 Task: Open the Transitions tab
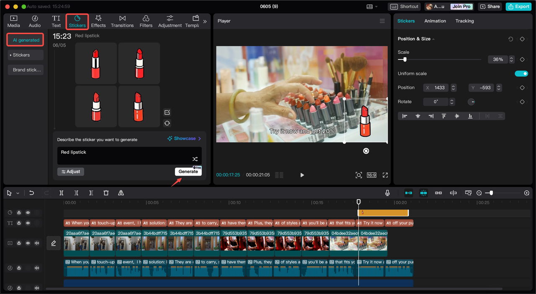point(122,21)
